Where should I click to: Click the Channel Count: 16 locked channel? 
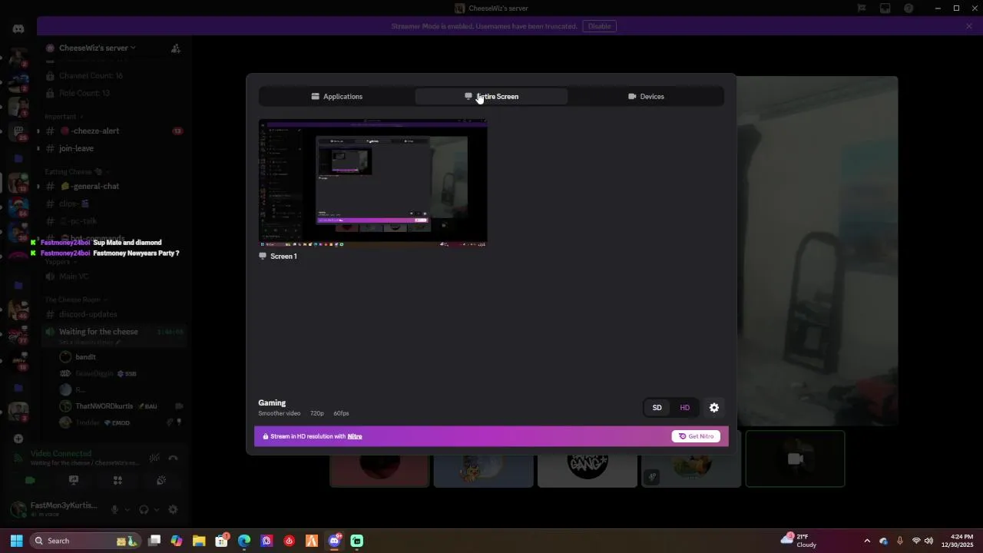pos(114,76)
